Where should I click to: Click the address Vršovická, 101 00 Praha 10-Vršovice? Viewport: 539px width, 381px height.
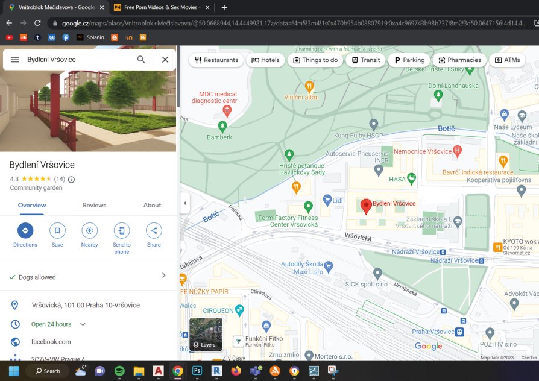86,305
